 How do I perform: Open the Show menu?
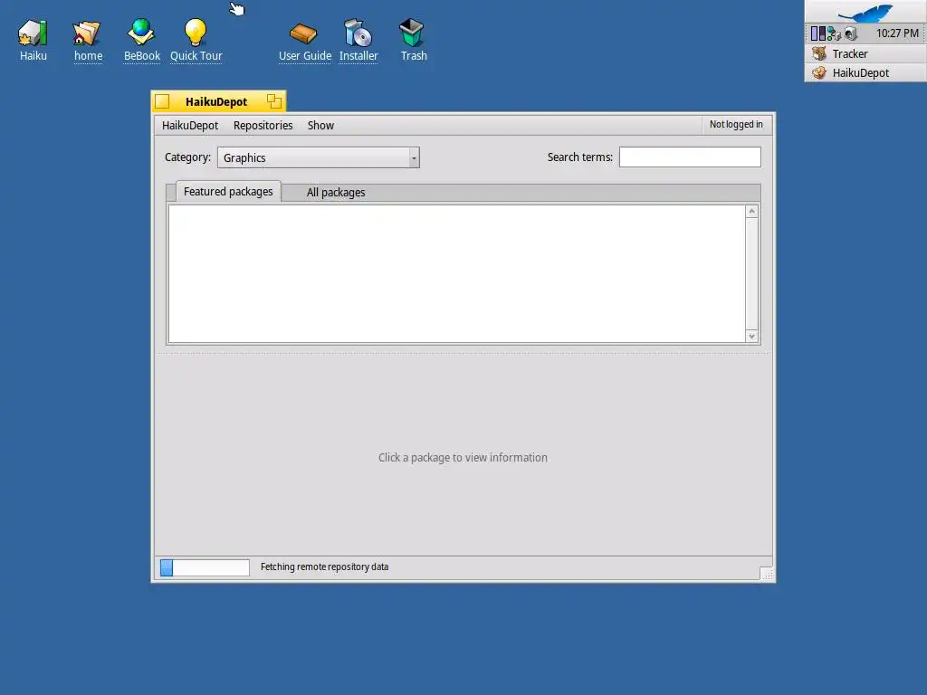pyautogui.click(x=320, y=125)
